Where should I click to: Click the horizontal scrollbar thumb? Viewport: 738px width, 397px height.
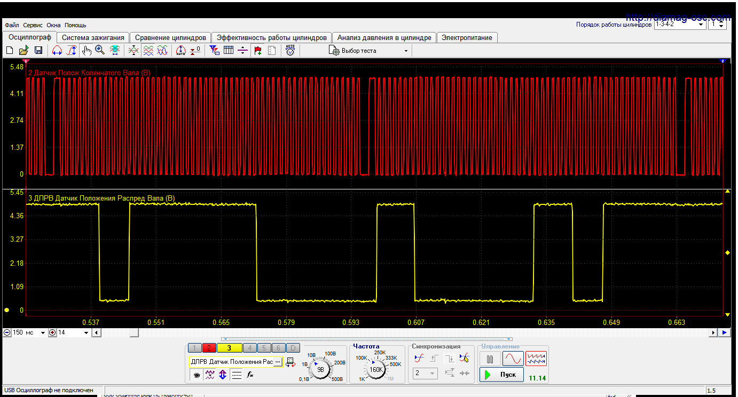(x=134, y=332)
